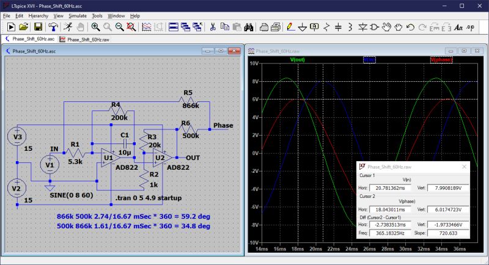Switch to Phase_Shift_60Hz.raw tab
The image size is (489, 265).
tap(84, 40)
